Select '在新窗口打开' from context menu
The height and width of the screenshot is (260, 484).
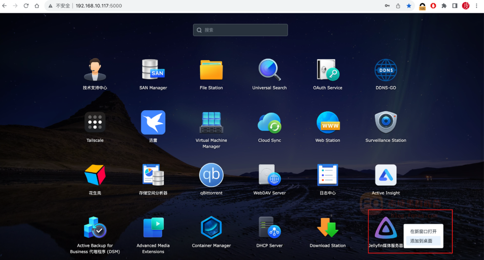pos(423,231)
